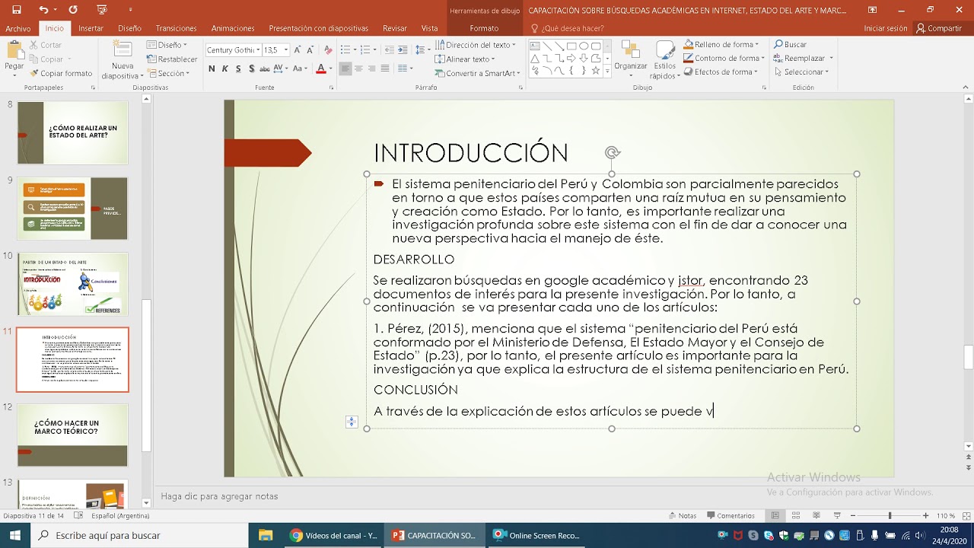Image resolution: width=974 pixels, height=548 pixels.
Task: Clear all formatting eraser icon
Action: [328, 49]
